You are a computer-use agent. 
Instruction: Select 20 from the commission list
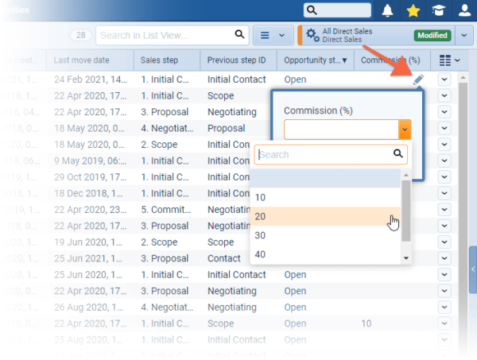click(326, 216)
